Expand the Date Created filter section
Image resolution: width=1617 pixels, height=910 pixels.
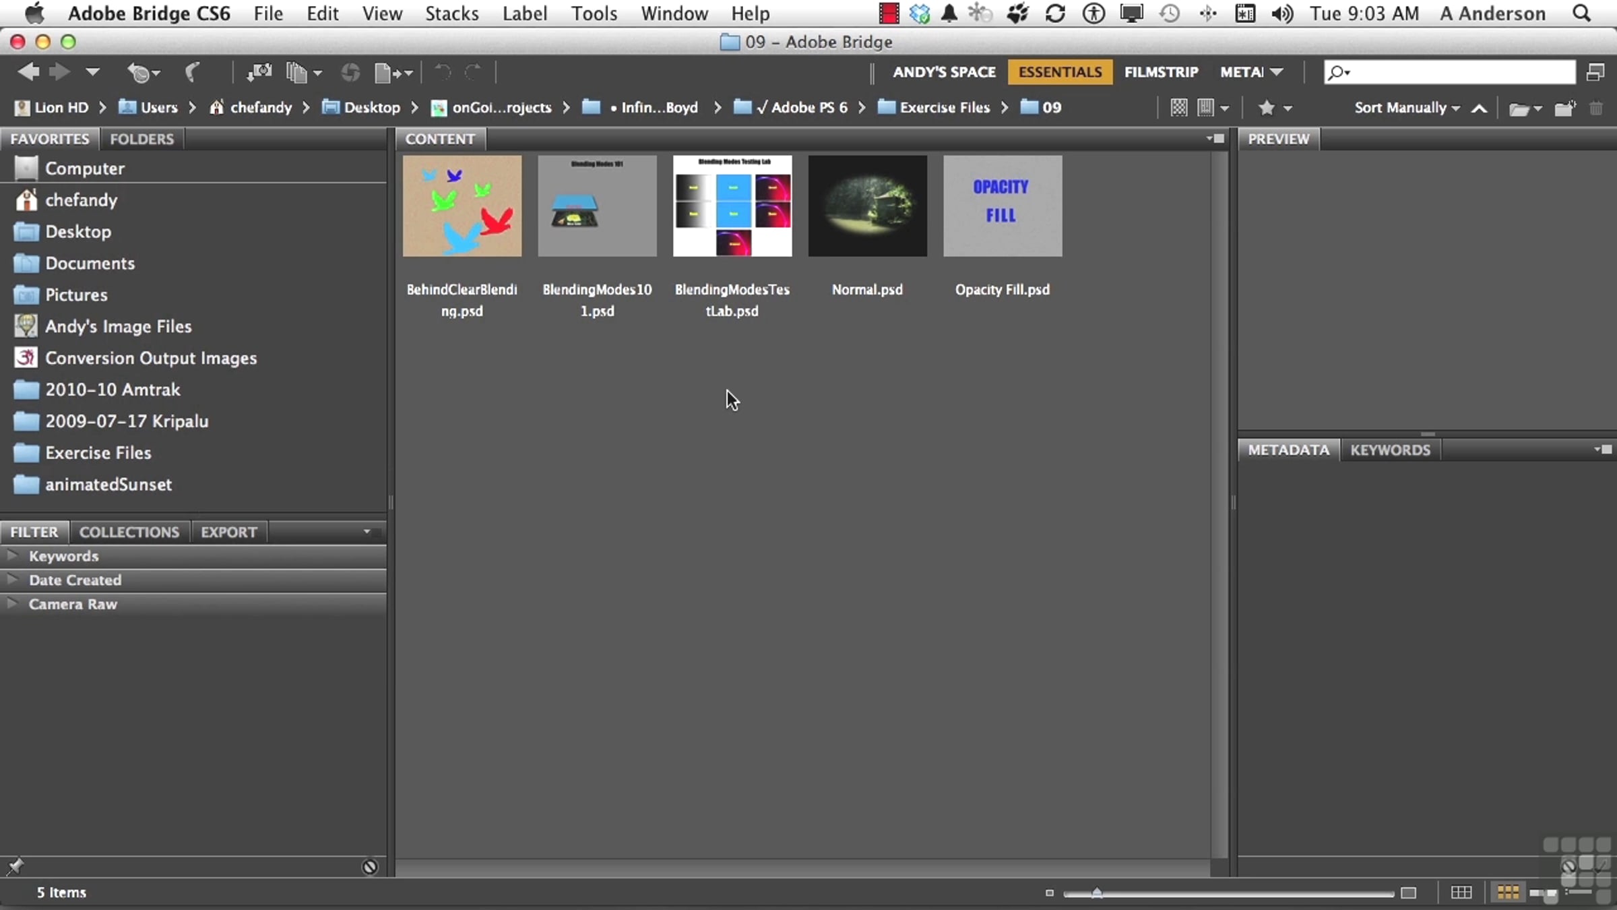(x=12, y=580)
